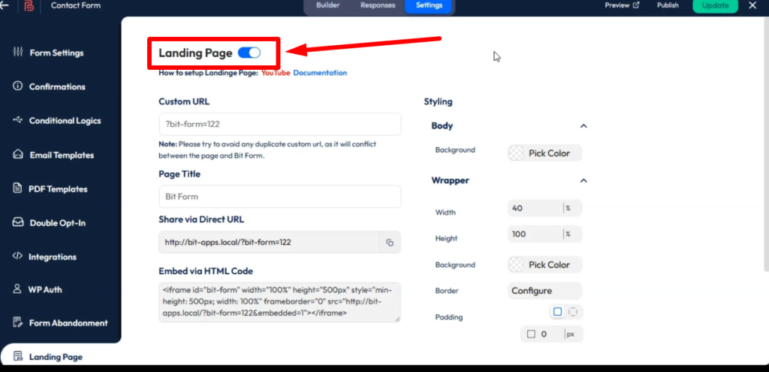Screen dimensions: 769x372
Task: Select the Settings tab
Action: (x=429, y=5)
